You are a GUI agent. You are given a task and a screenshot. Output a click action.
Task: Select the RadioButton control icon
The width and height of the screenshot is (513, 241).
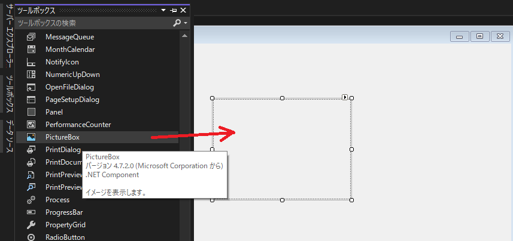click(31, 237)
